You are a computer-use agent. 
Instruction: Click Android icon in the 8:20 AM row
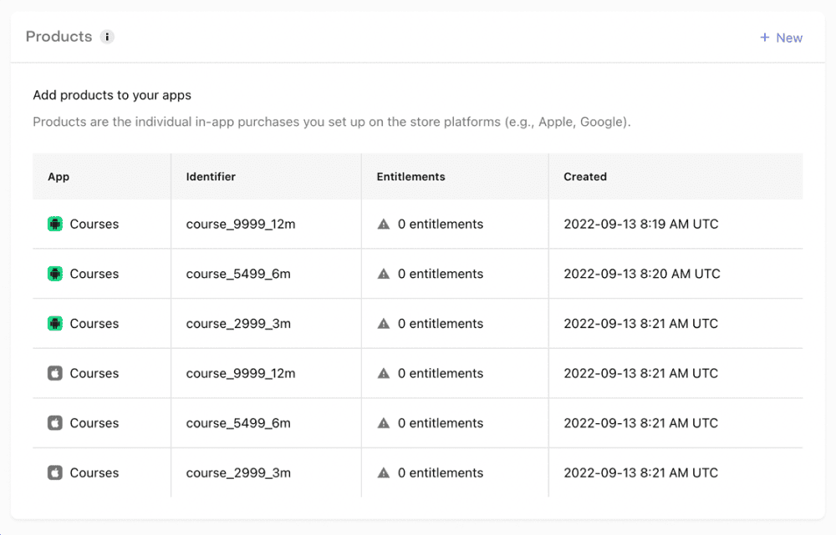pyautogui.click(x=55, y=274)
